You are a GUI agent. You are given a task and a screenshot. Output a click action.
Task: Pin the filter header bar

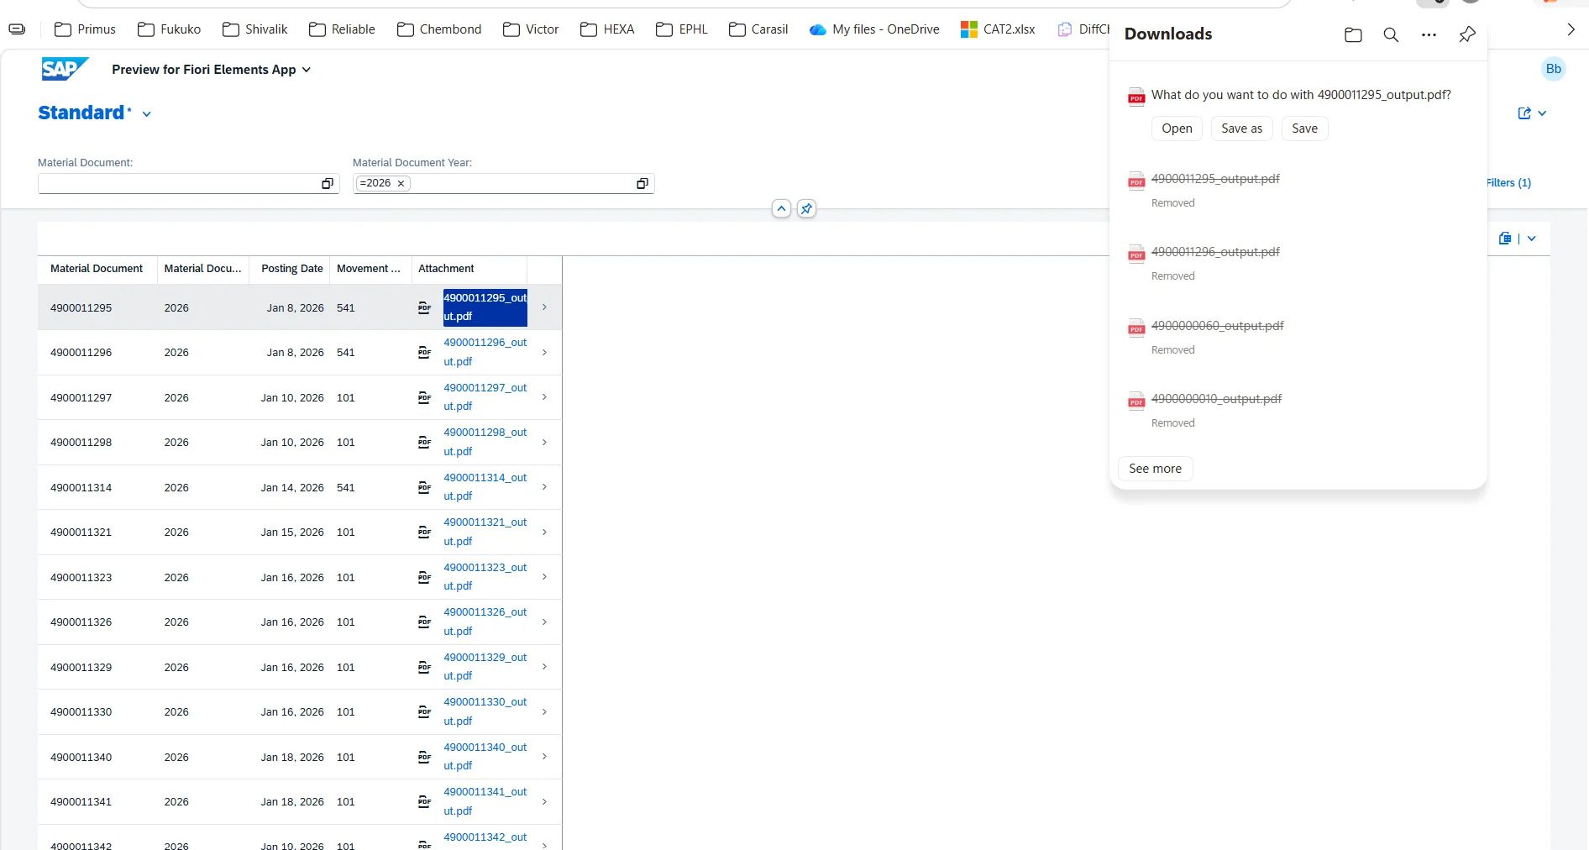(806, 208)
